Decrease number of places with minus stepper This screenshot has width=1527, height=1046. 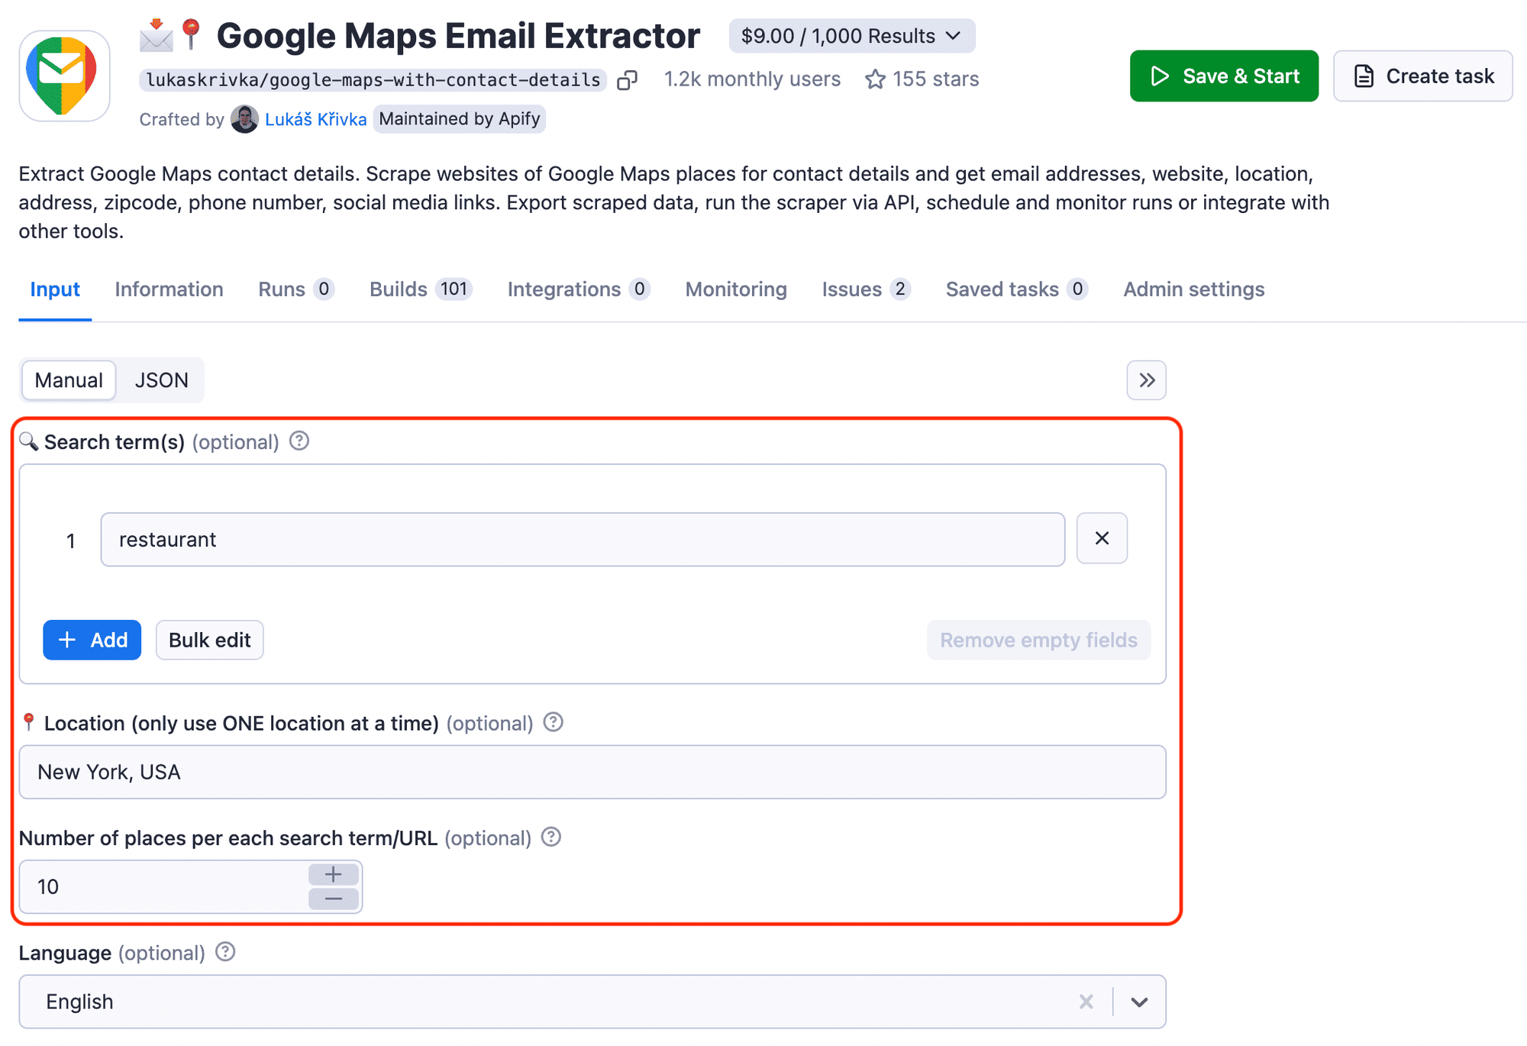pyautogui.click(x=334, y=899)
